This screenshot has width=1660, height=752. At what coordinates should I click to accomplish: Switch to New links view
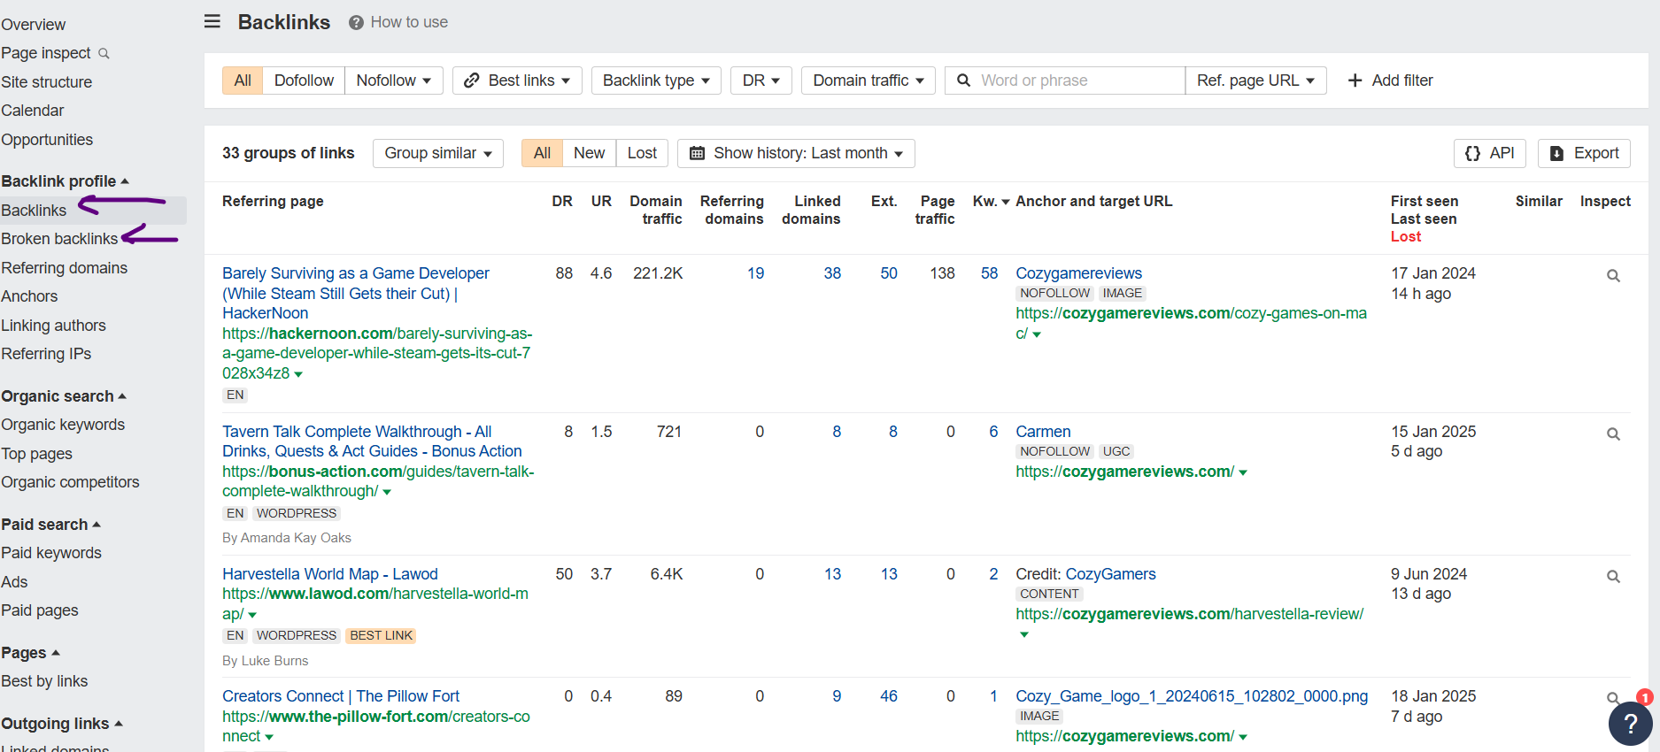pos(589,153)
